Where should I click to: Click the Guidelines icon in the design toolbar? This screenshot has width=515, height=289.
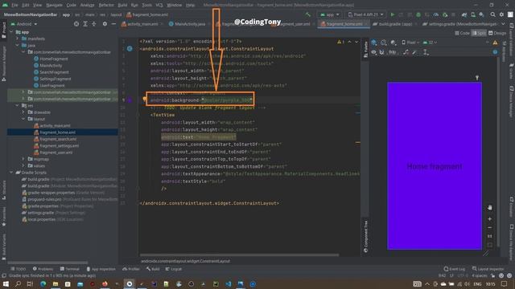click(426, 52)
